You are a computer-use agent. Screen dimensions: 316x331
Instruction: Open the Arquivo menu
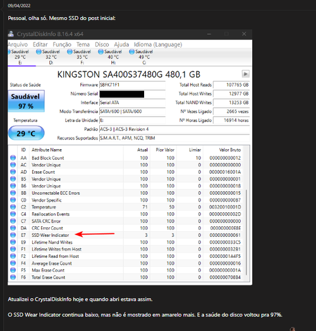18,45
